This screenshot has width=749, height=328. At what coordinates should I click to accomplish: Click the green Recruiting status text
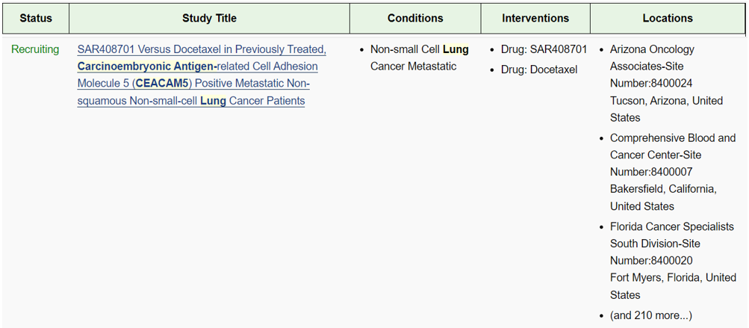coord(35,49)
